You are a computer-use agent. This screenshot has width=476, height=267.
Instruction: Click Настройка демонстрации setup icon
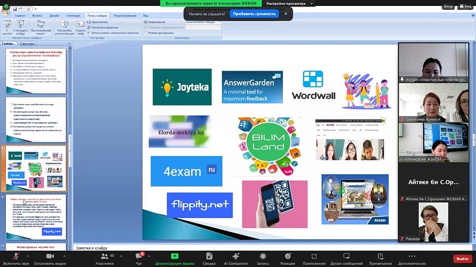point(64,28)
